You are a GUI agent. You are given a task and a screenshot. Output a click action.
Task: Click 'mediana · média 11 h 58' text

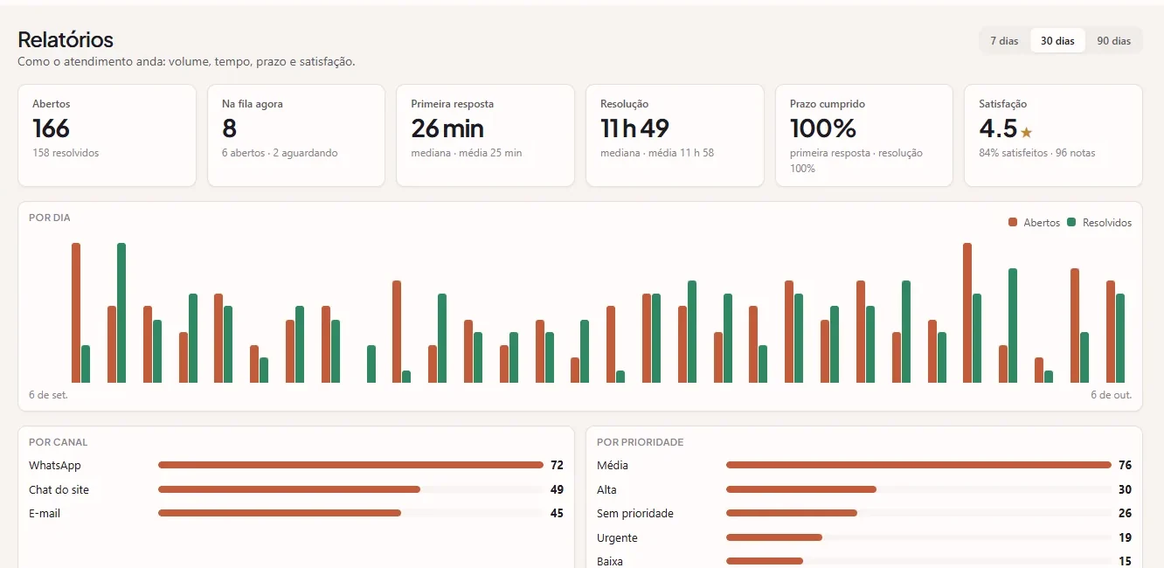[x=657, y=153]
